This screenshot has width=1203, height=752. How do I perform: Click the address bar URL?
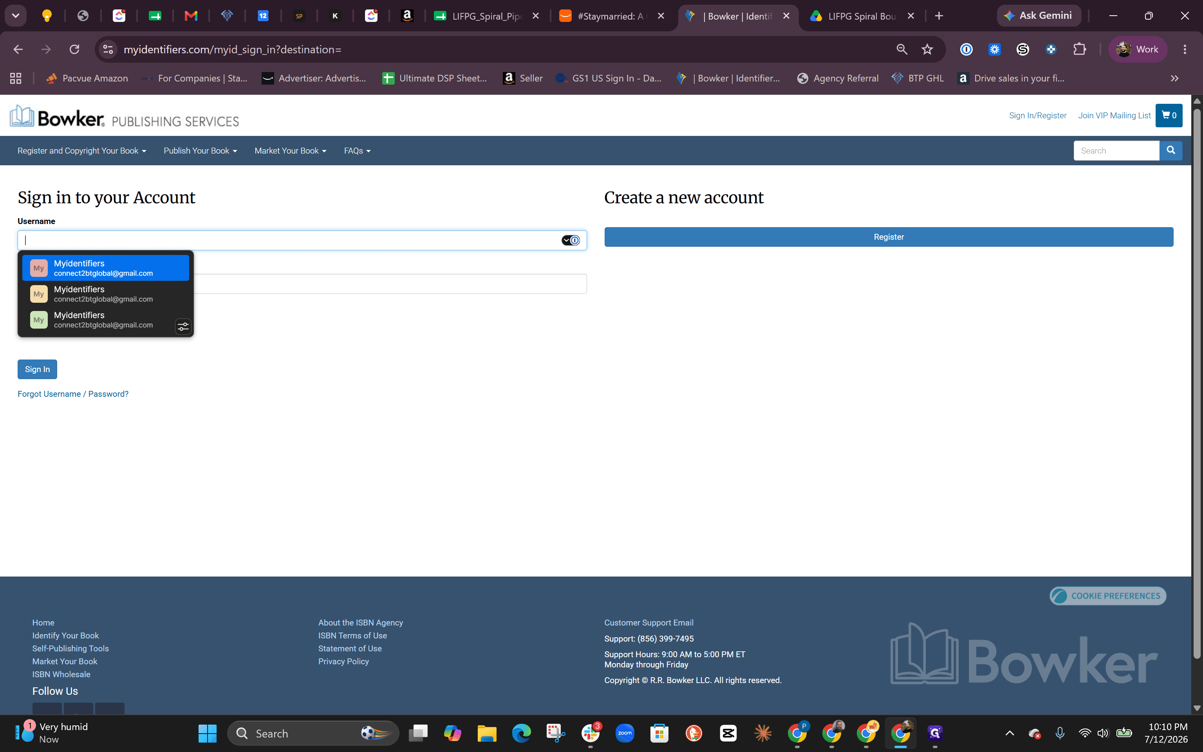[232, 49]
